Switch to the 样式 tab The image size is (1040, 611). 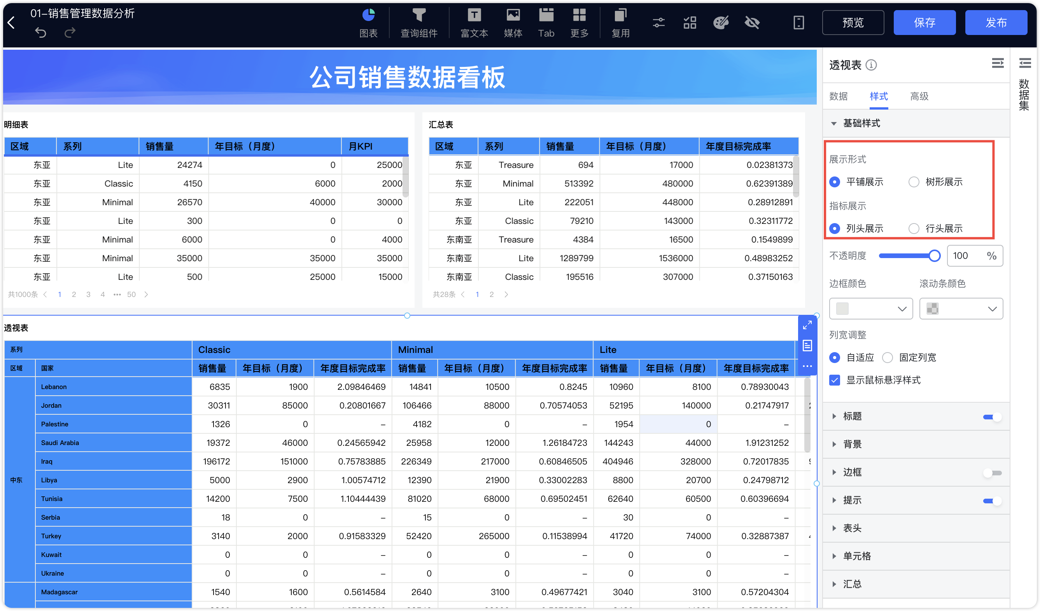[x=879, y=96]
